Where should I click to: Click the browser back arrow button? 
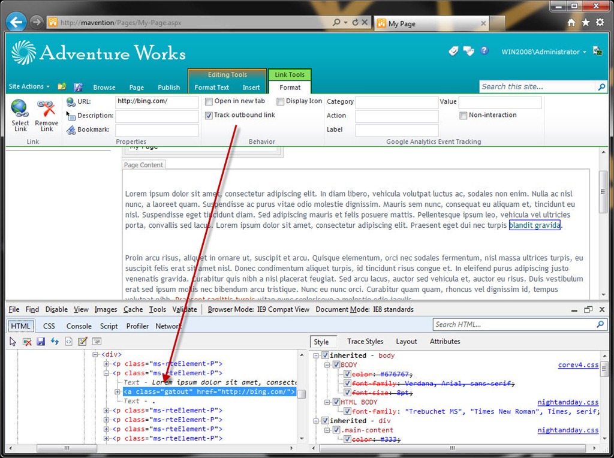click(16, 22)
